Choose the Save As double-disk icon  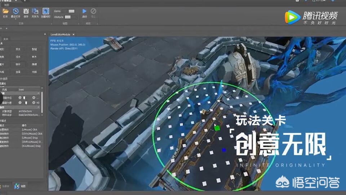click(35, 11)
